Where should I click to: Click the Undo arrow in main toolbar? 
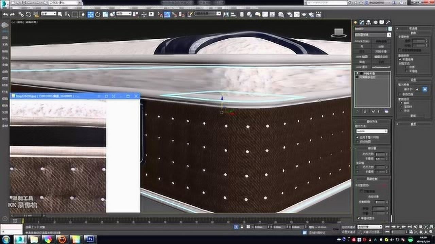point(5,14)
